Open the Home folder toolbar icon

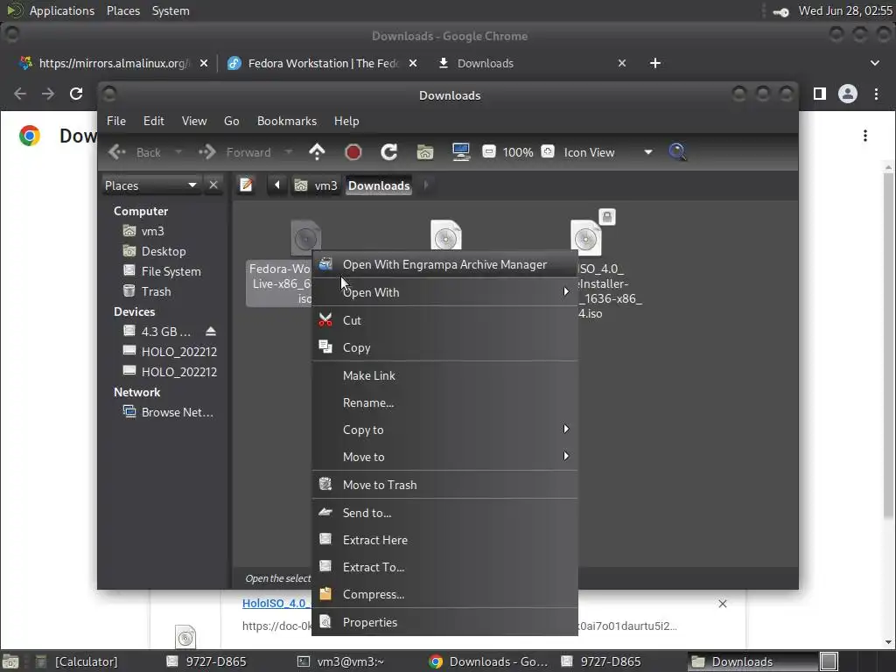424,152
